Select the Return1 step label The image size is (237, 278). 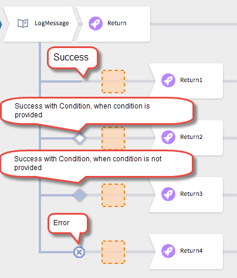[191, 80]
